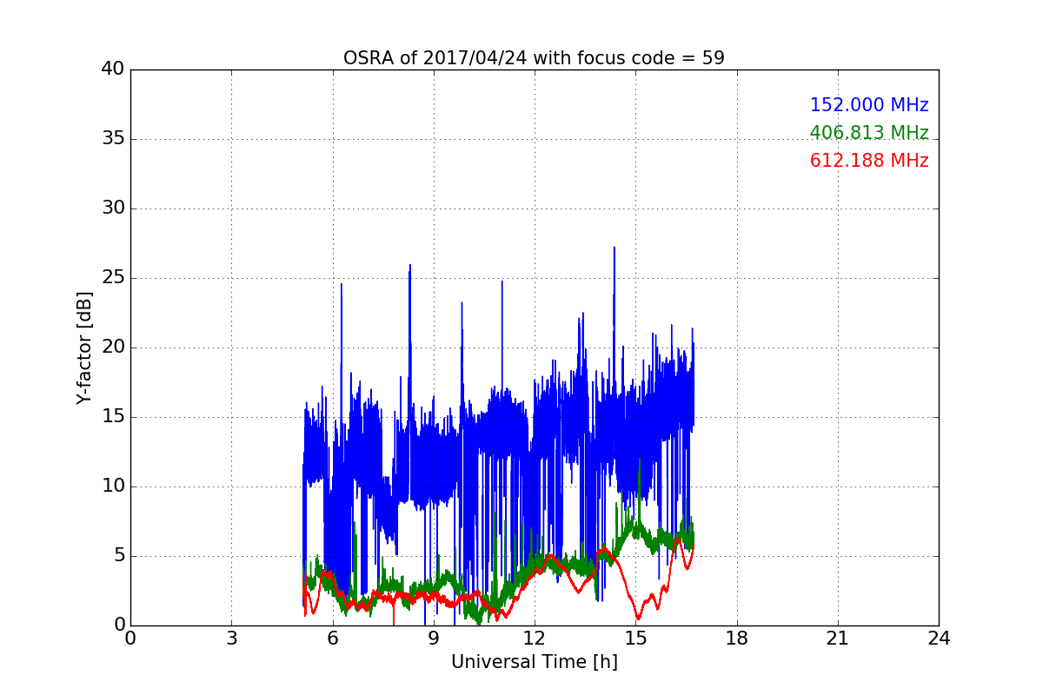The image size is (1043, 695).
Task: Click the y-axis tick label 5
Action: (x=118, y=556)
